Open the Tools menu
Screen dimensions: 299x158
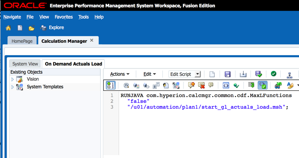(x=83, y=17)
